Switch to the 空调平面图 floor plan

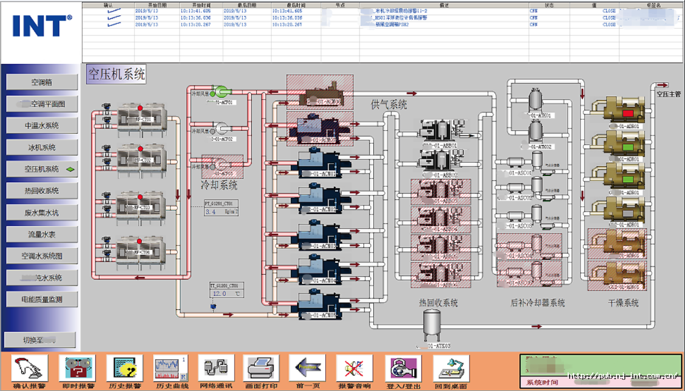pos(42,104)
